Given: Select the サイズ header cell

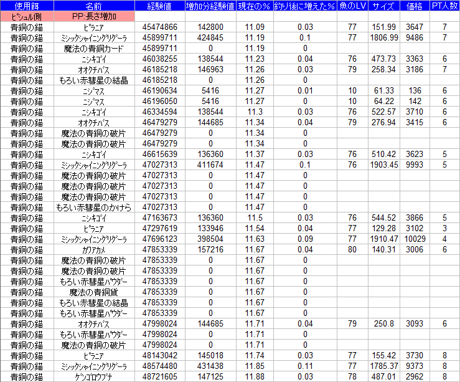Looking at the screenshot, I should tap(383, 6).
